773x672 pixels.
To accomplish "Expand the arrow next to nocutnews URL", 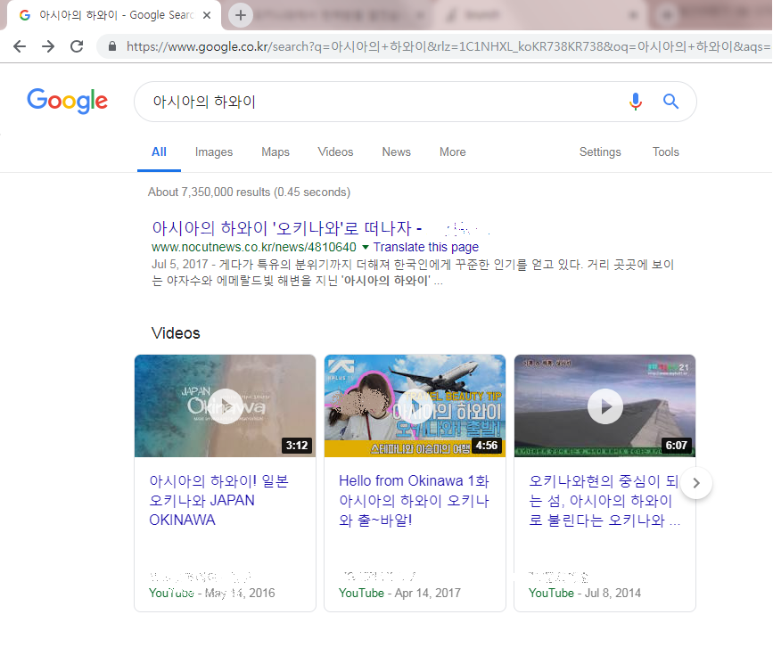I will (x=366, y=247).
